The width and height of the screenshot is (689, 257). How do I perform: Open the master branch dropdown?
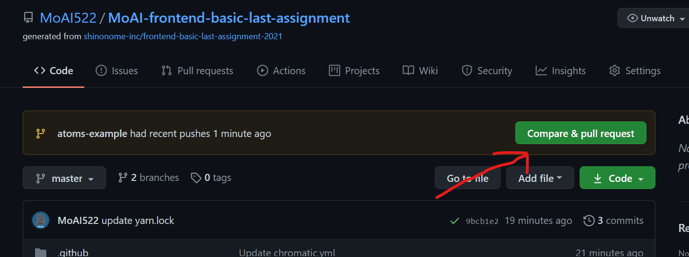point(64,178)
